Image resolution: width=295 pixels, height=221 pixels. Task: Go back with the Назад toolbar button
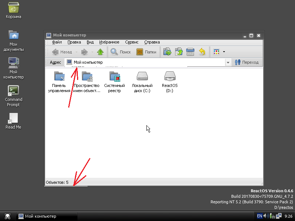(62, 52)
